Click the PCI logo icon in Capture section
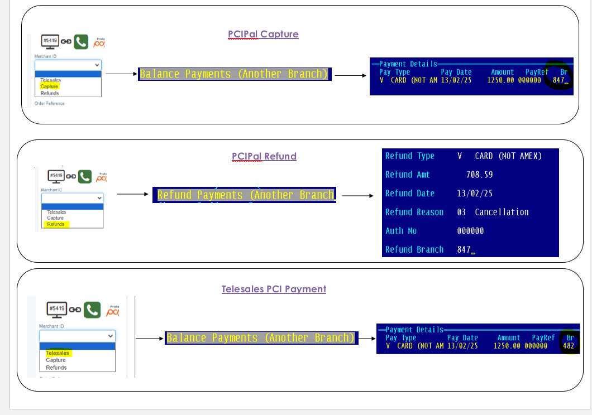 click(x=99, y=42)
